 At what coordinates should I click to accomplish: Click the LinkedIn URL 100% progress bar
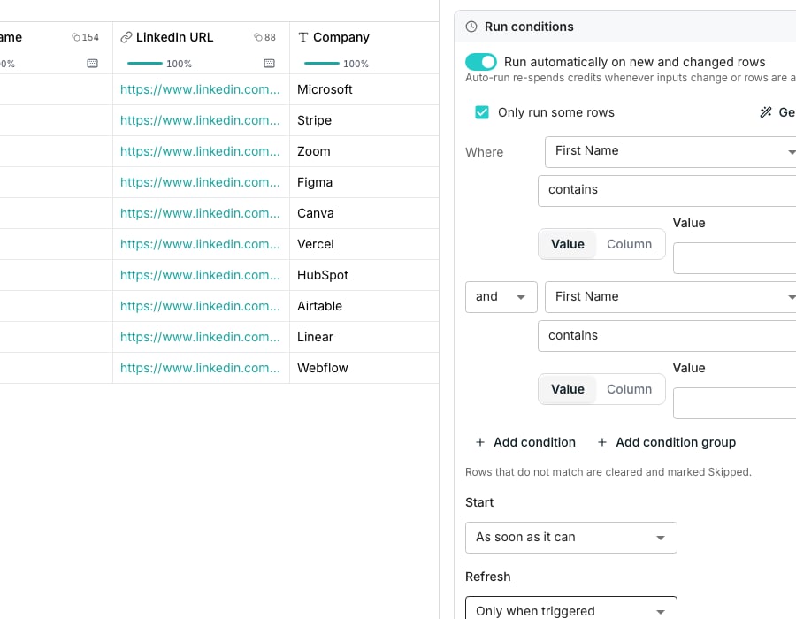pyautogui.click(x=145, y=64)
